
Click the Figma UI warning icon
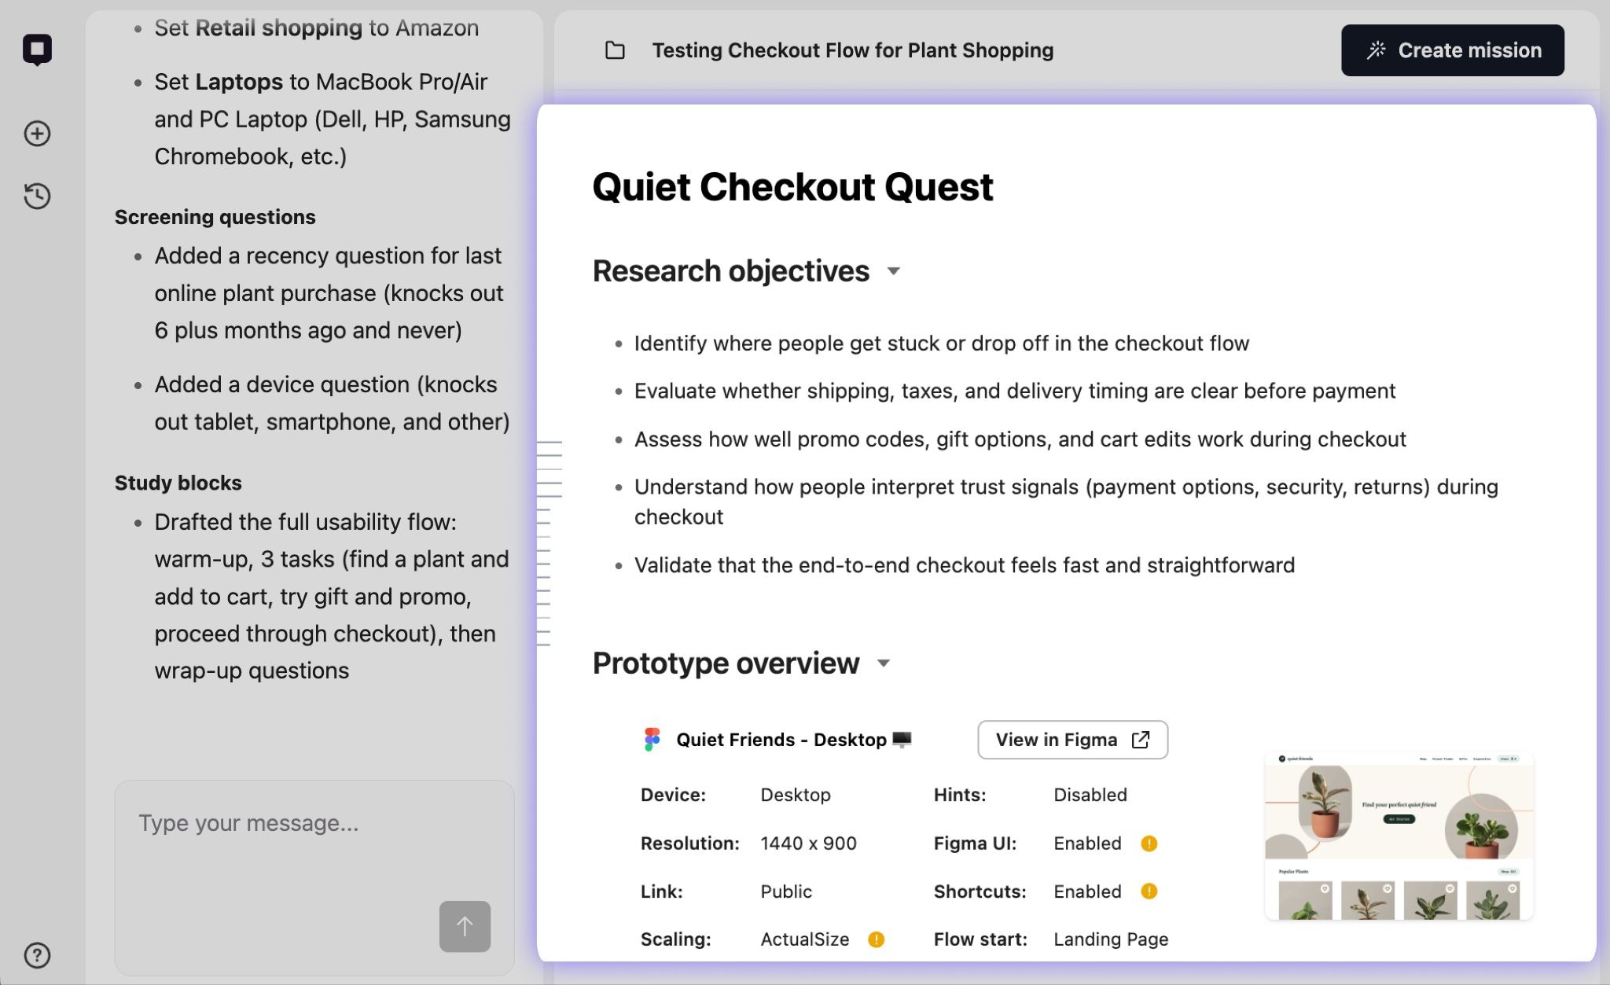point(1149,843)
